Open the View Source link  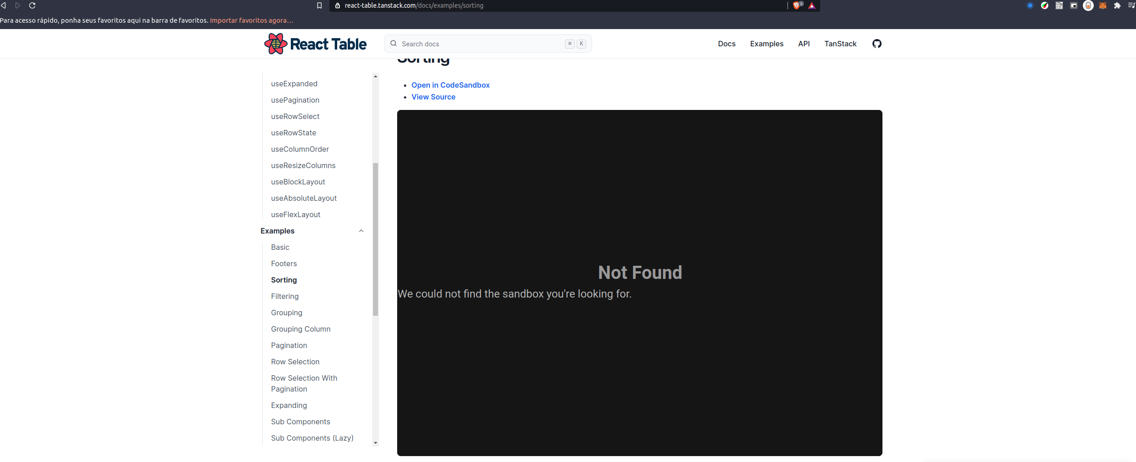click(x=433, y=97)
